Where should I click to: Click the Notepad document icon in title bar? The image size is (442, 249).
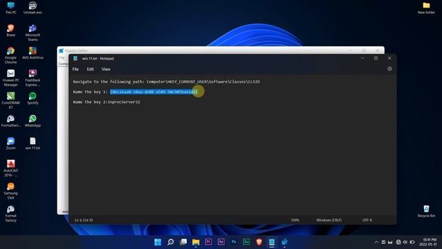coord(75,58)
